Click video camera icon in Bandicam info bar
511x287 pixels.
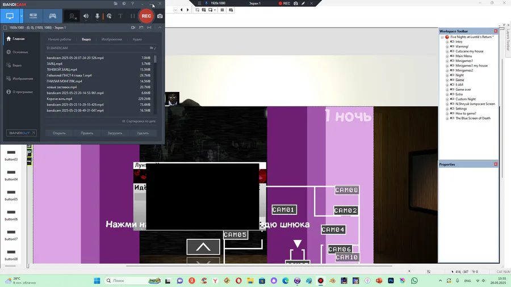pyautogui.click(x=133, y=28)
